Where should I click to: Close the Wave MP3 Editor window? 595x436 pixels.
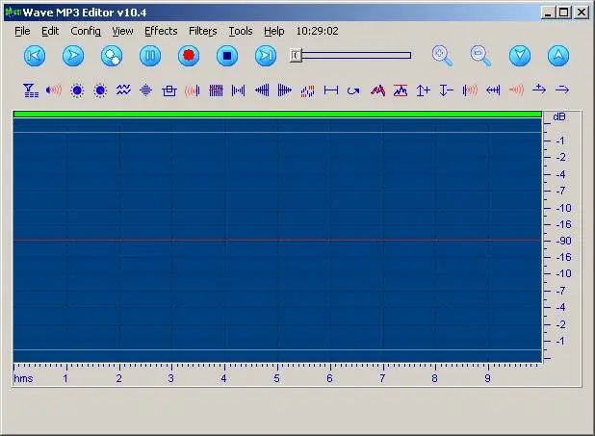pos(582,13)
